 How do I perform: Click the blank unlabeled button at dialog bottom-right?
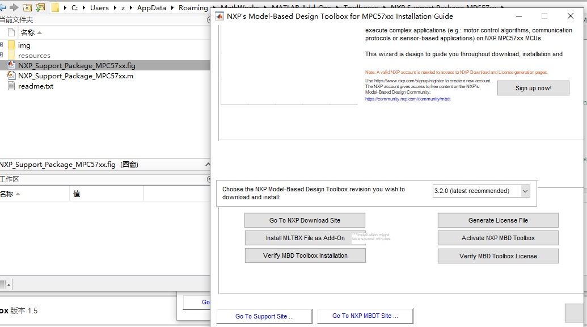click(575, 313)
